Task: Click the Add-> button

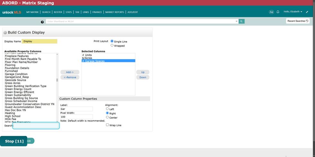Action: point(70,72)
